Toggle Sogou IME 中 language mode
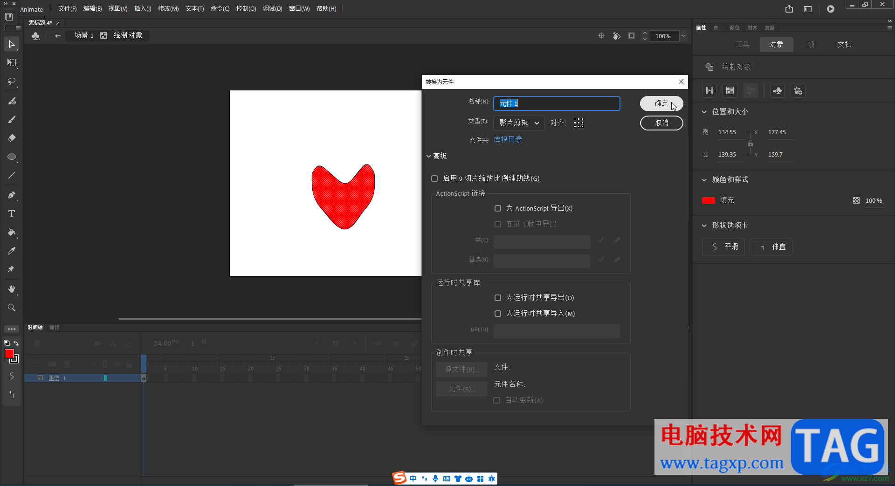895x486 pixels. pyautogui.click(x=413, y=479)
